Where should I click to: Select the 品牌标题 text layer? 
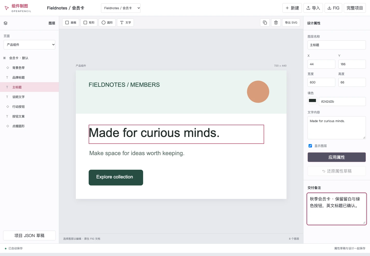(x=29, y=77)
